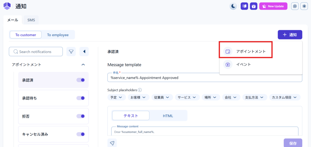Turn off the キャンセル済み notification switch
311x147 pixels.
coord(80,134)
